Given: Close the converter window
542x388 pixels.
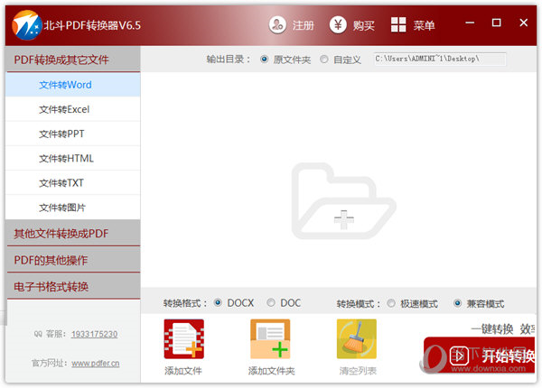Looking at the screenshot, I should click(524, 23).
